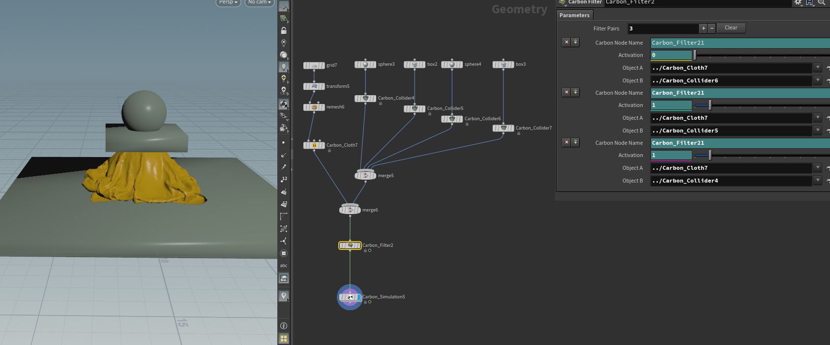Open the Persp viewport dropdown
The height and width of the screenshot is (345, 830).
228,2
